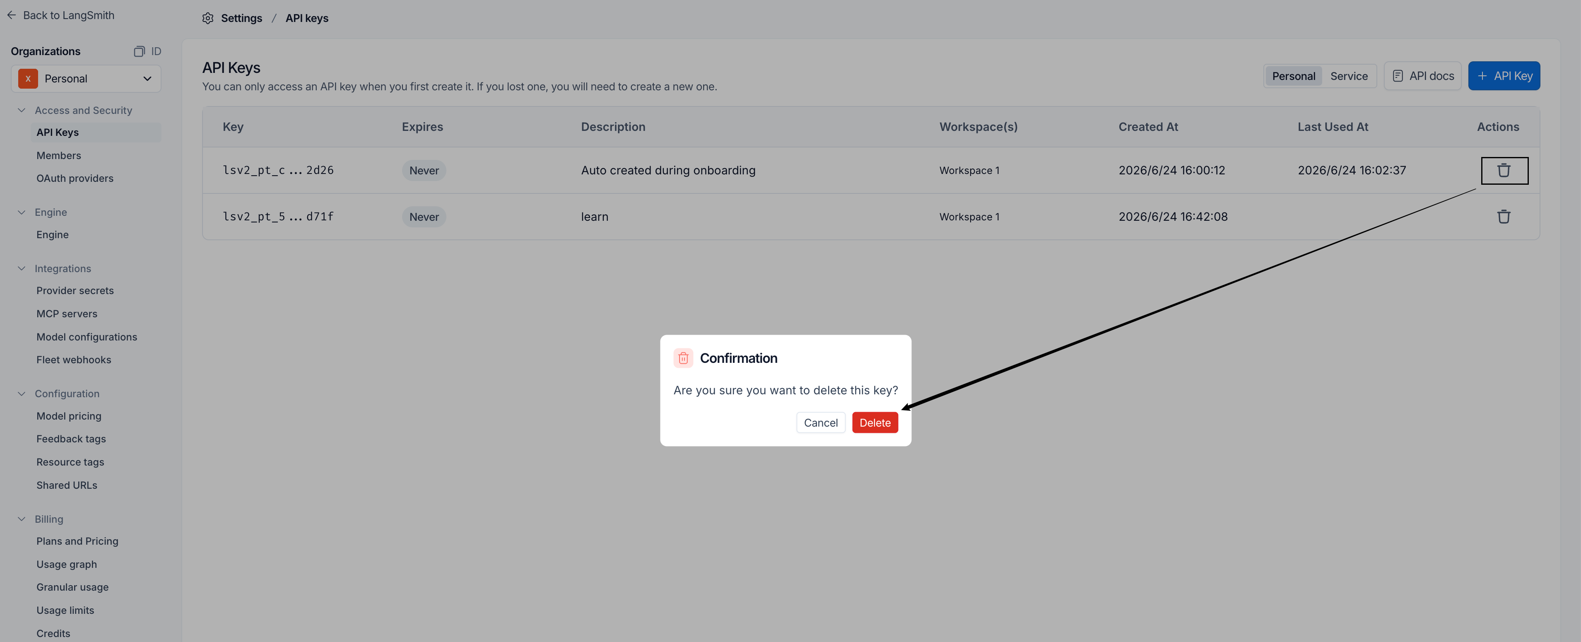1581x642 pixels.
Task: Open Model pricing page
Action: coord(69,416)
